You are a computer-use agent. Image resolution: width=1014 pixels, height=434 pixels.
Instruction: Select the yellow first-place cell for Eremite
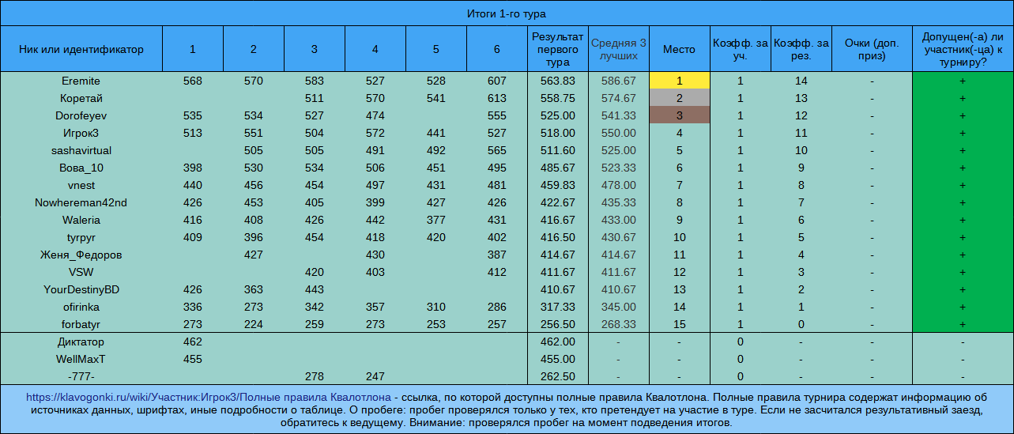tap(679, 81)
